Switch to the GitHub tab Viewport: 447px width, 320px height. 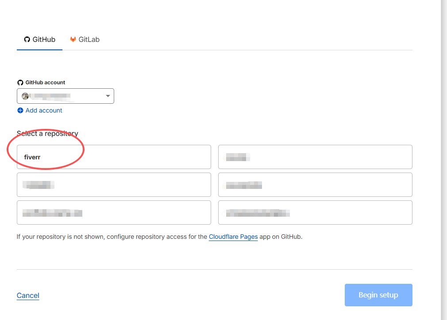coord(40,40)
